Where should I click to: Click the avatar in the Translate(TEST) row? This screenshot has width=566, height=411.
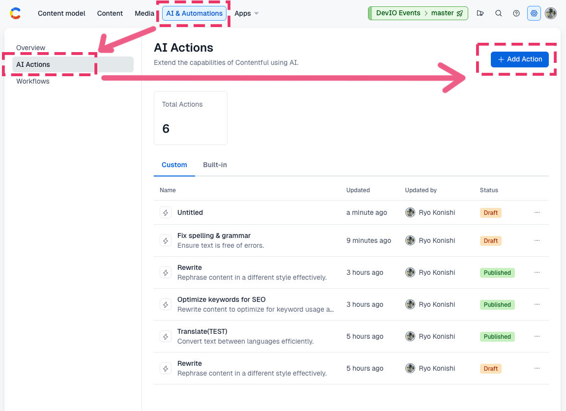(x=410, y=336)
